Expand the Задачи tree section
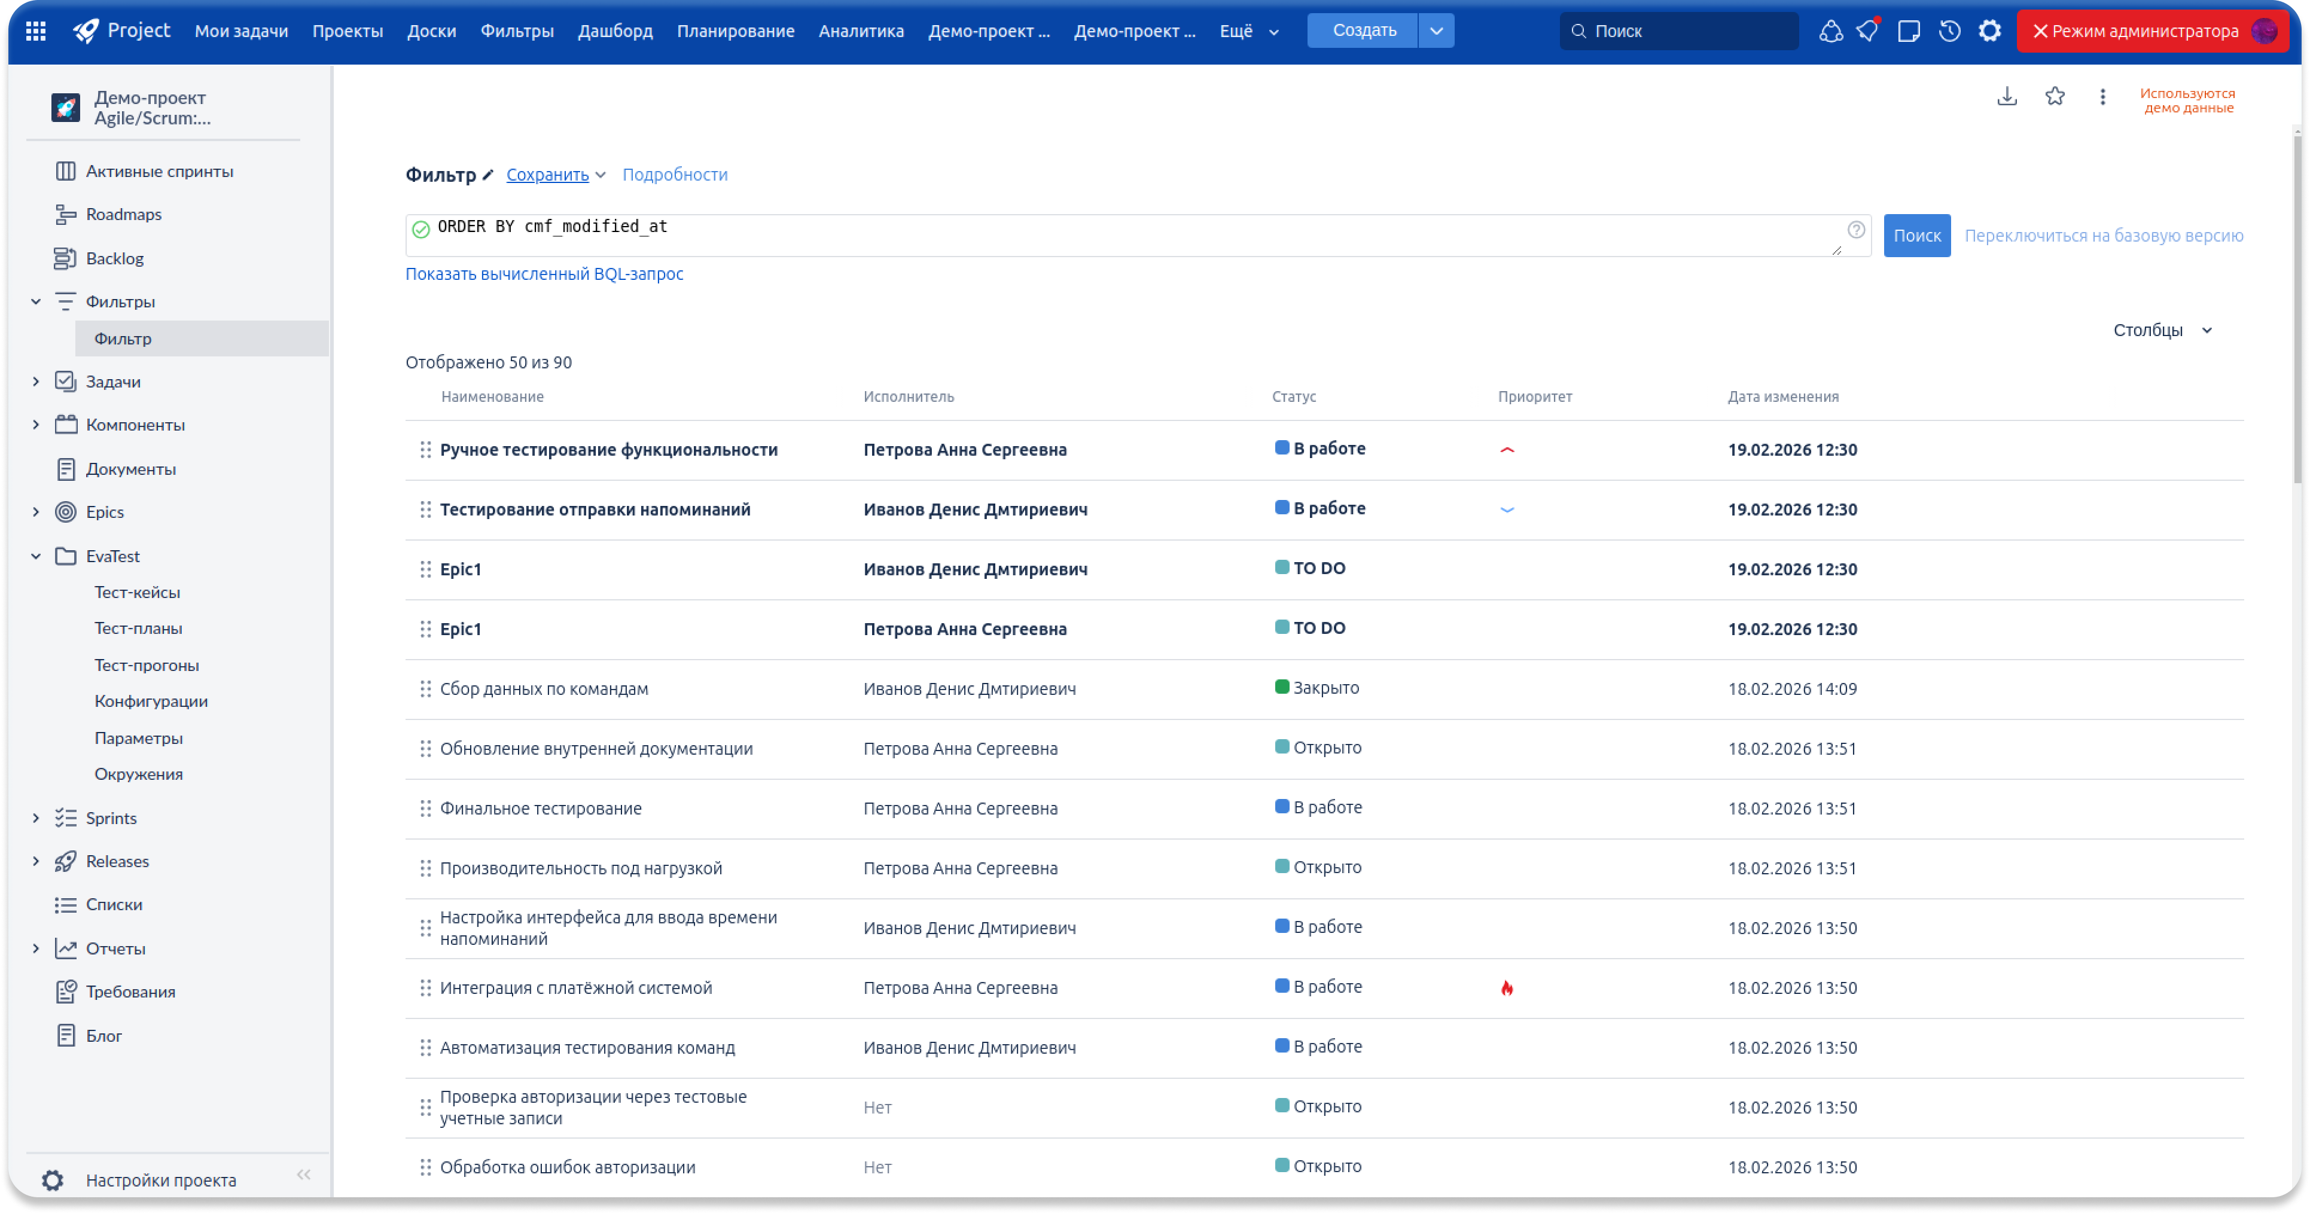The width and height of the screenshot is (2310, 1214). point(36,381)
